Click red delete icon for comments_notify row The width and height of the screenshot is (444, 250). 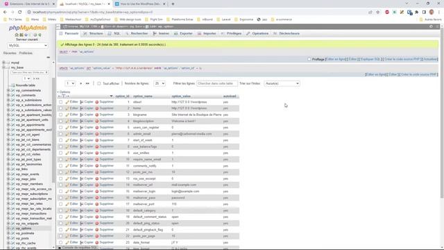click(x=97, y=166)
